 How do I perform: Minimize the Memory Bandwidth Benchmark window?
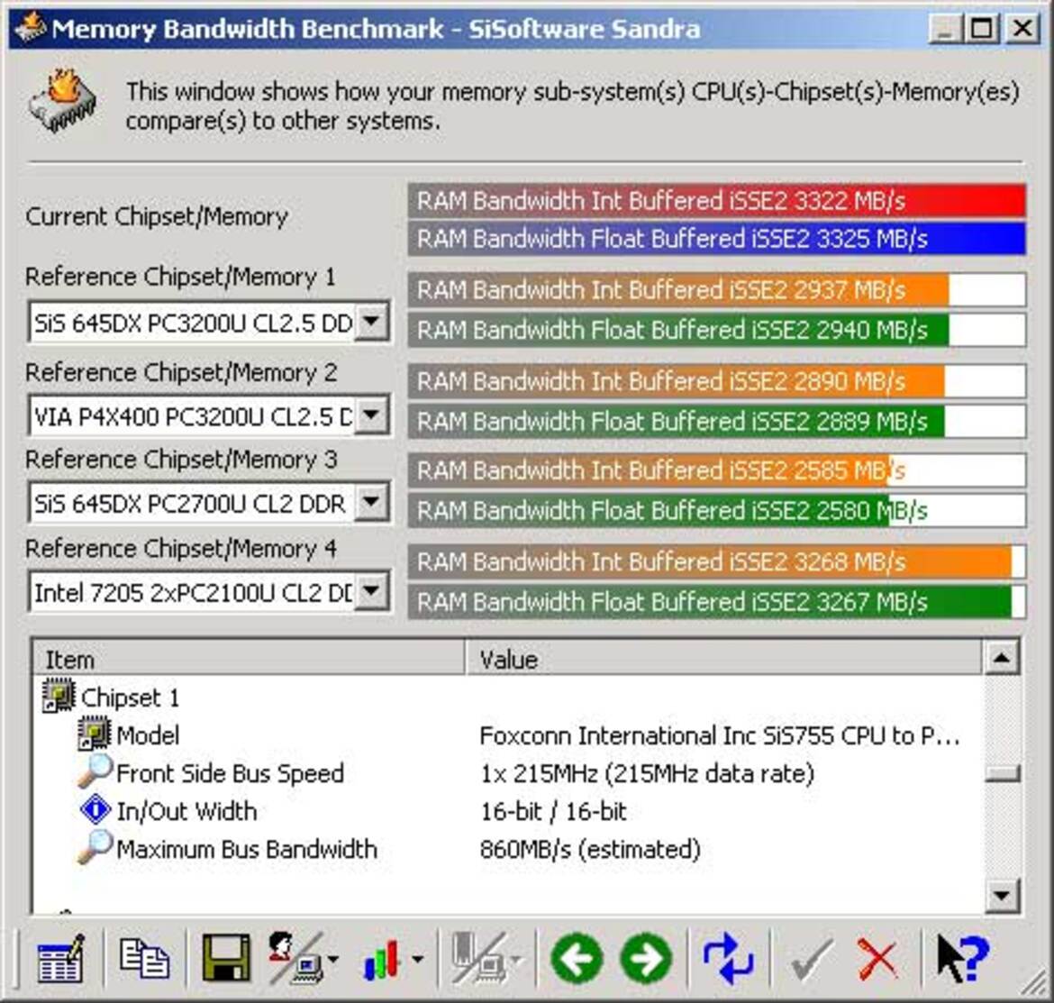click(944, 28)
